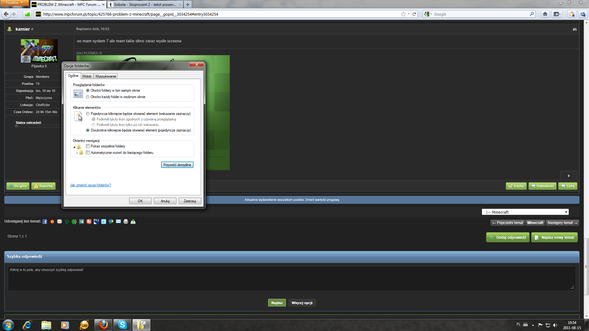Share topic via Wykop icon

coord(60,222)
